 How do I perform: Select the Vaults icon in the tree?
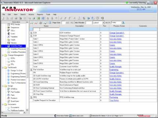tap(9, 40)
